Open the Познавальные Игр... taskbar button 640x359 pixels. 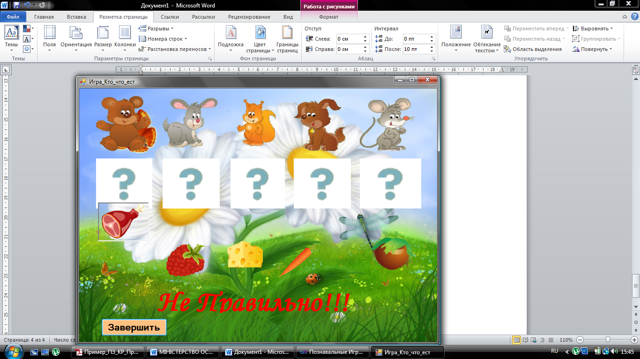[333, 352]
